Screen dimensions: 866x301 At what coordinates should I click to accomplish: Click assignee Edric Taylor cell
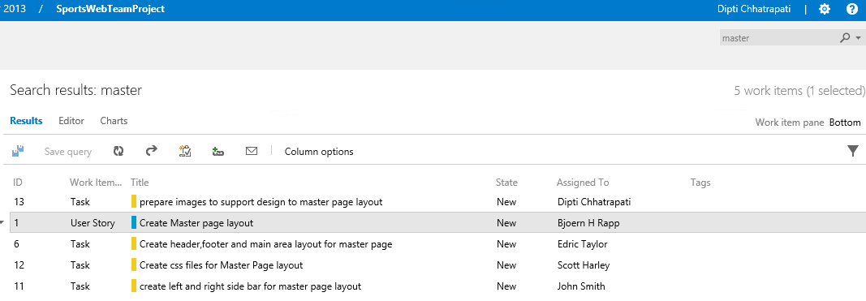click(x=583, y=244)
